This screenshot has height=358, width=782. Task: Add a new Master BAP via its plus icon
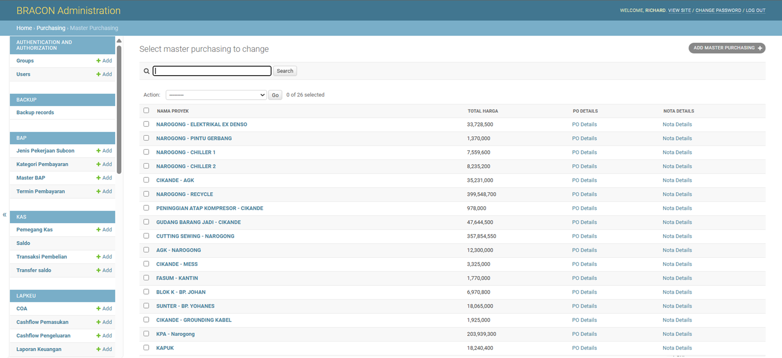98,178
